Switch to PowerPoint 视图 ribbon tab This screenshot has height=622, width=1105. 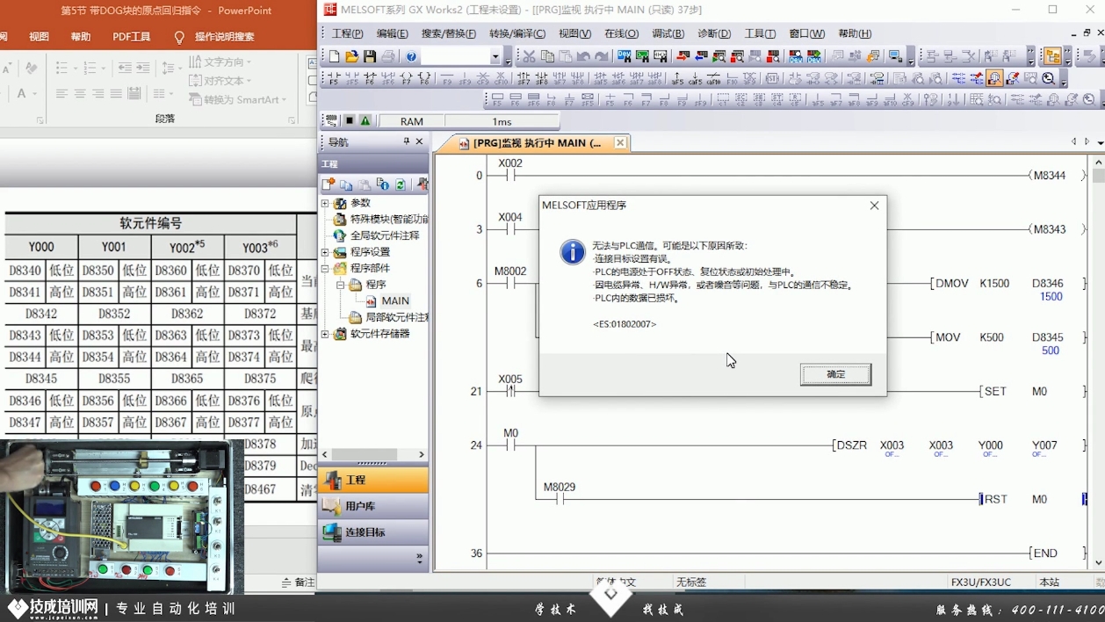pos(40,37)
